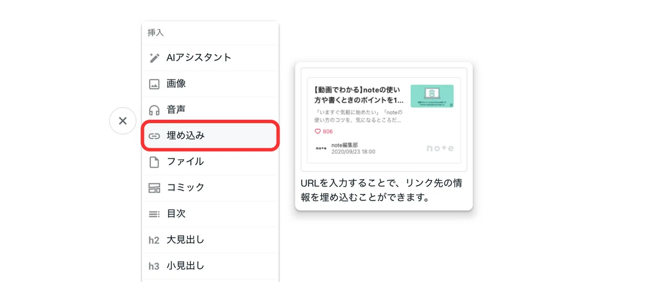Click the comic layout panels icon
This screenshot has height=282, width=668.
coord(154,188)
